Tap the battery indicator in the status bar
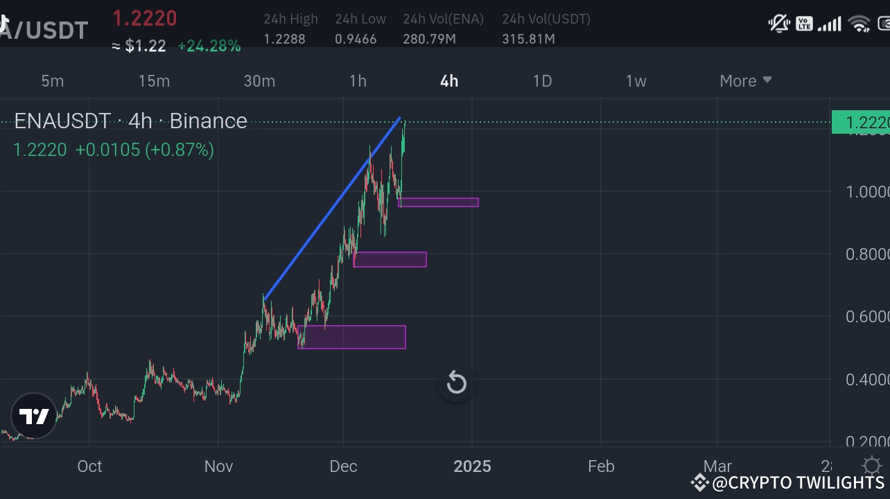The image size is (890, 499). (x=884, y=23)
